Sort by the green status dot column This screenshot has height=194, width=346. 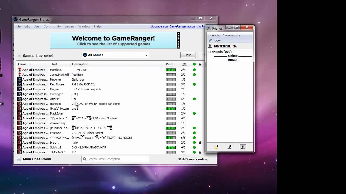click(194, 64)
